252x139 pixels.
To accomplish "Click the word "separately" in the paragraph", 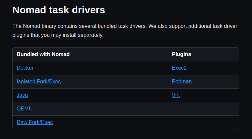I will tap(90, 35).
